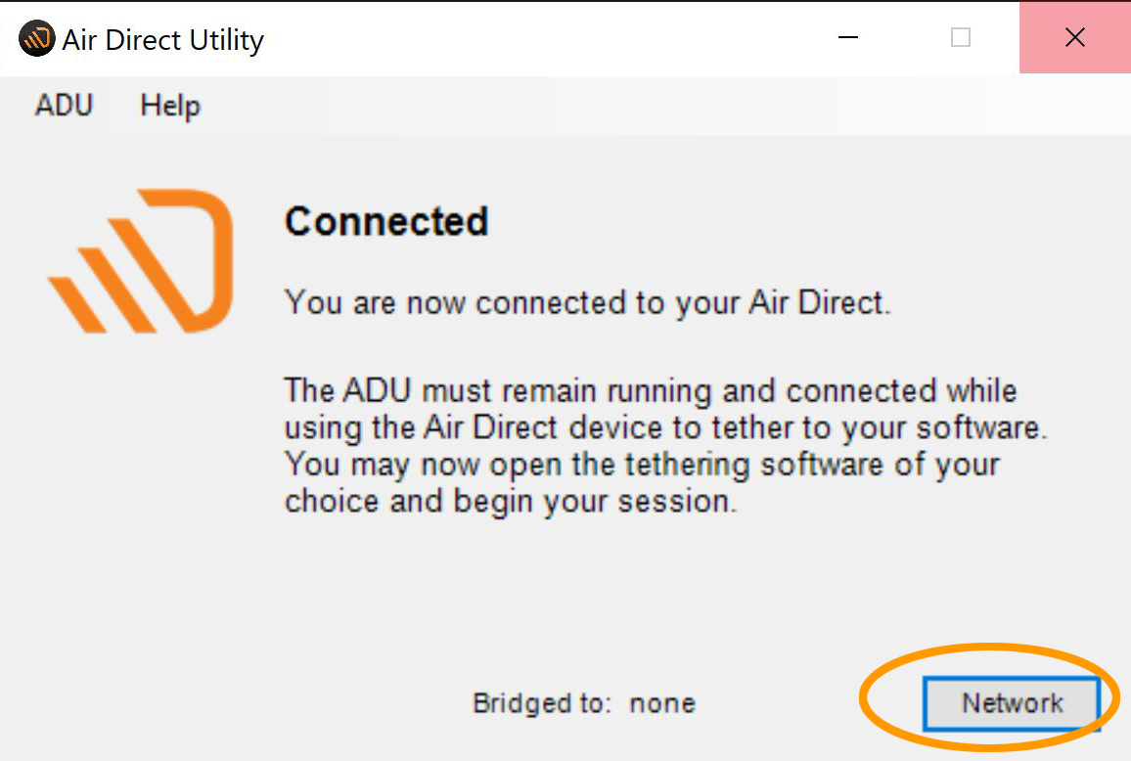Click the word 'none' in the bridged status
This screenshot has width=1131, height=761.
(662, 703)
